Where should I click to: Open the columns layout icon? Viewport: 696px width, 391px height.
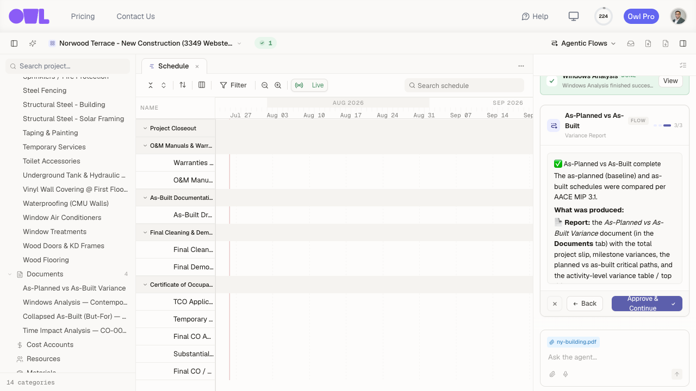coord(202,85)
